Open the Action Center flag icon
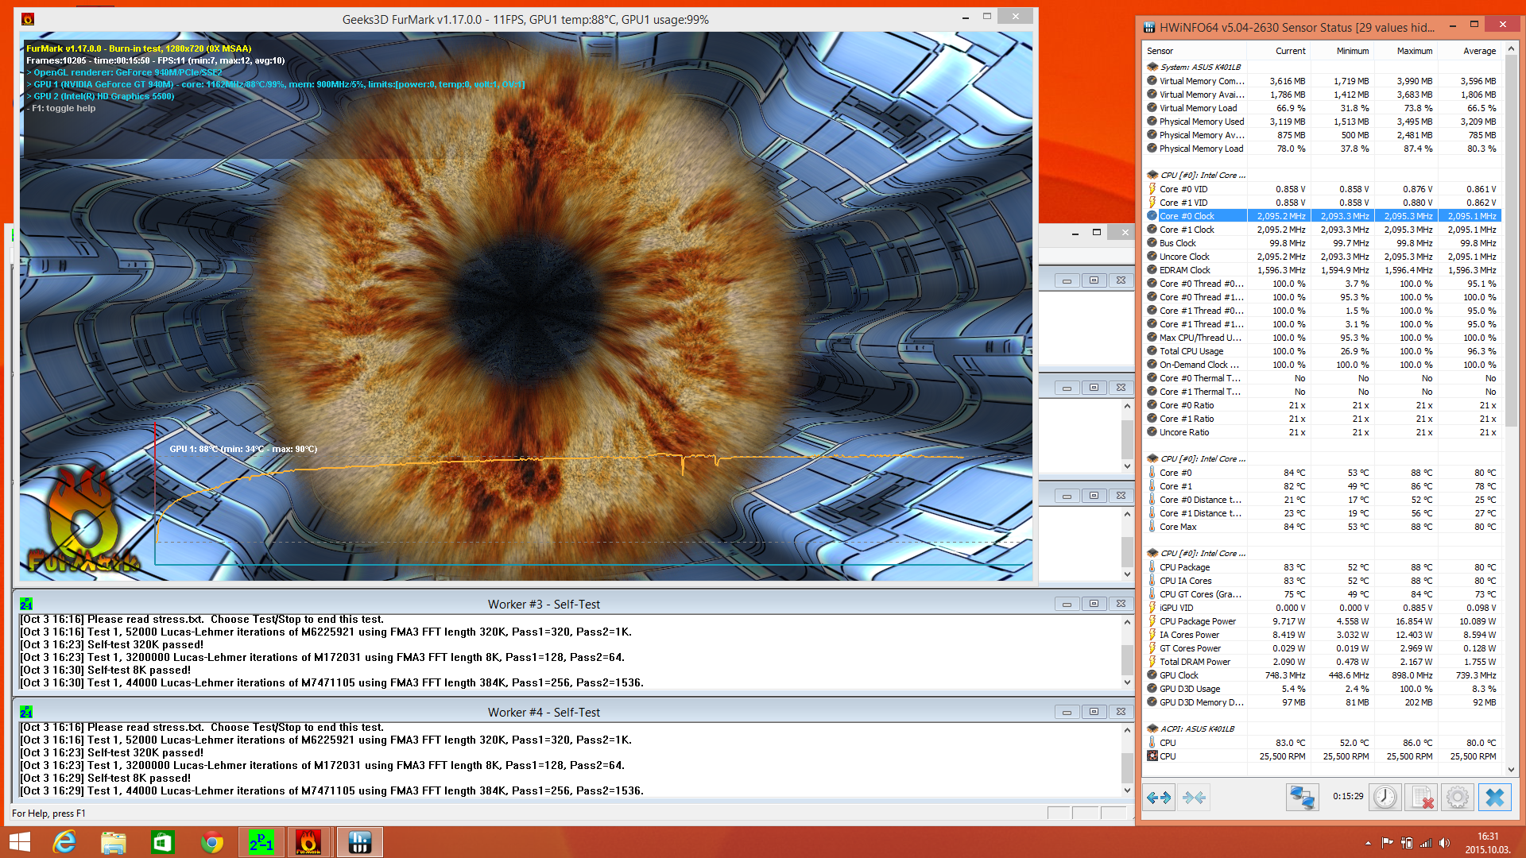 [x=1388, y=843]
